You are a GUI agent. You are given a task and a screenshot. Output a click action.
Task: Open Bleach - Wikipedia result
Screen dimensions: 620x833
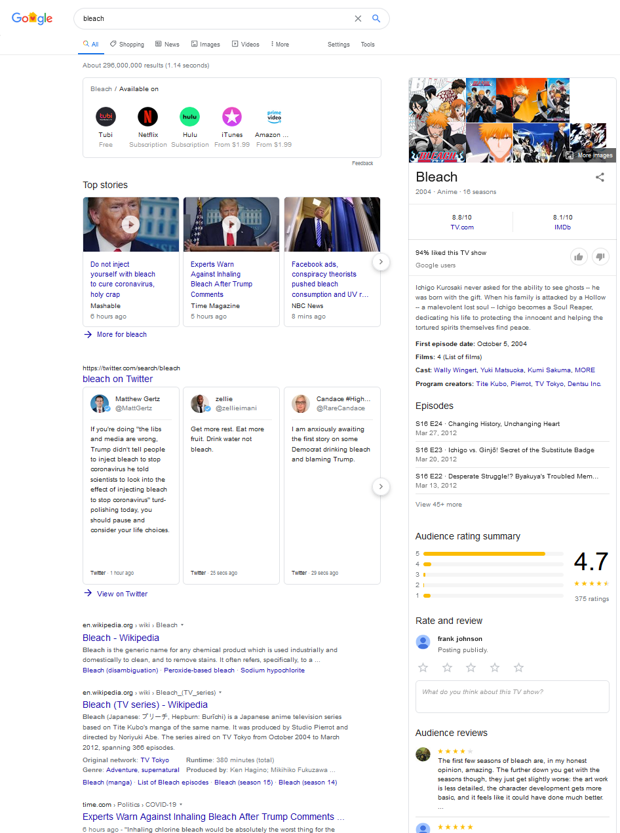[x=121, y=638]
